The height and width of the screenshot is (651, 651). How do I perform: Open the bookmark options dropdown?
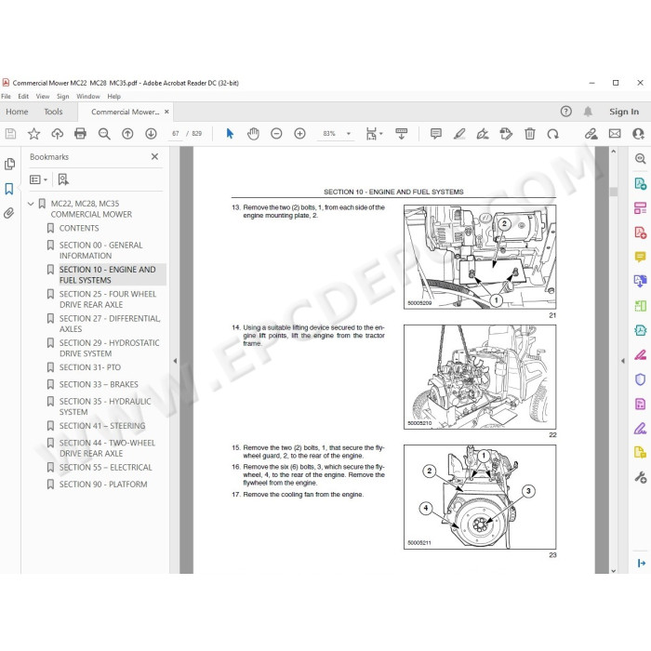click(x=39, y=179)
